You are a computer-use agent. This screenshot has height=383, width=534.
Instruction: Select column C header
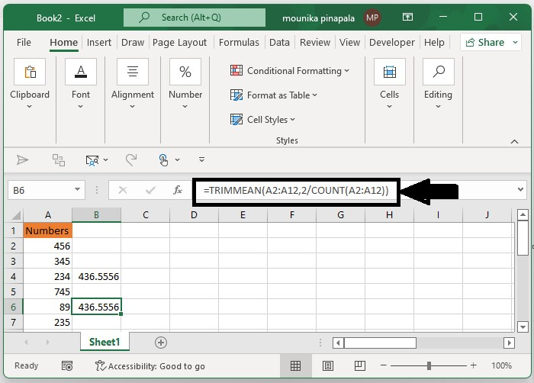[146, 215]
